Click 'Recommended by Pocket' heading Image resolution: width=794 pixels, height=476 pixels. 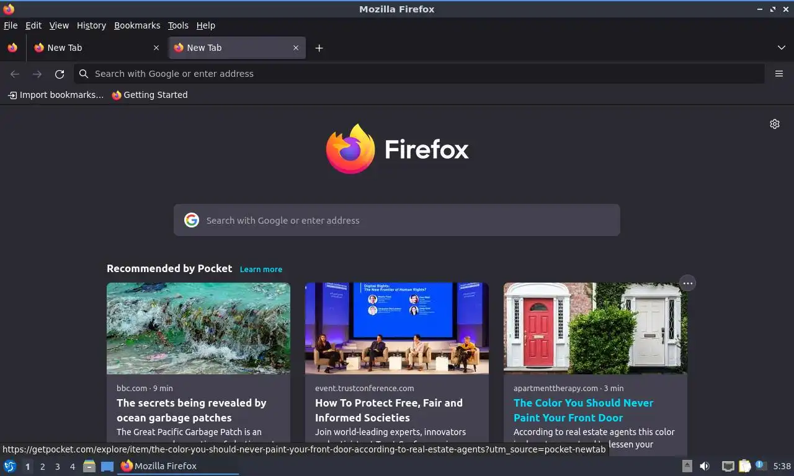[169, 268]
